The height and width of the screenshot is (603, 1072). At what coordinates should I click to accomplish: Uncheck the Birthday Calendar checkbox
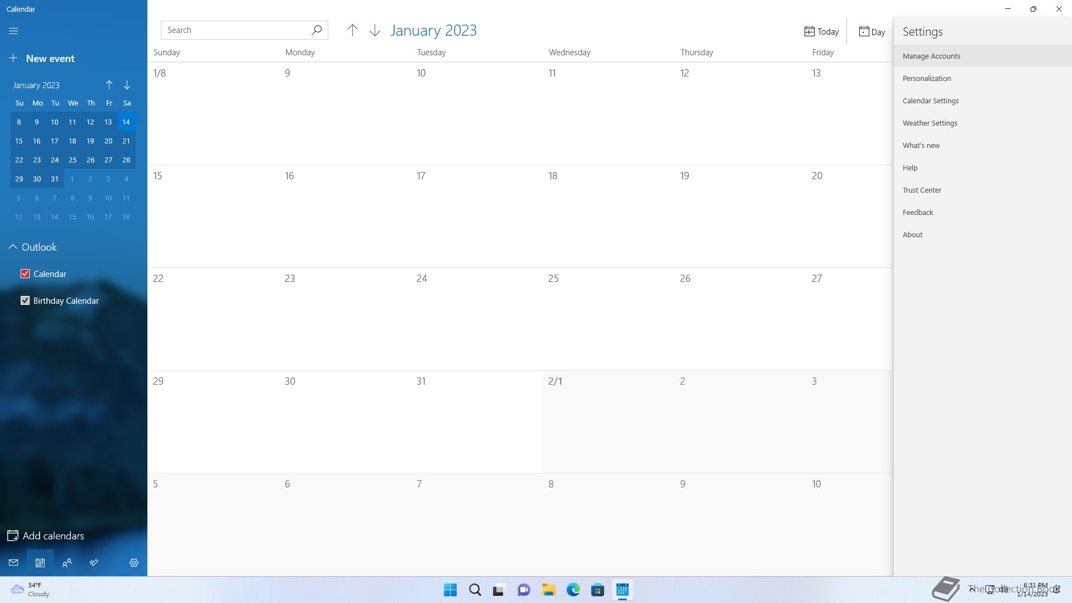pos(25,300)
